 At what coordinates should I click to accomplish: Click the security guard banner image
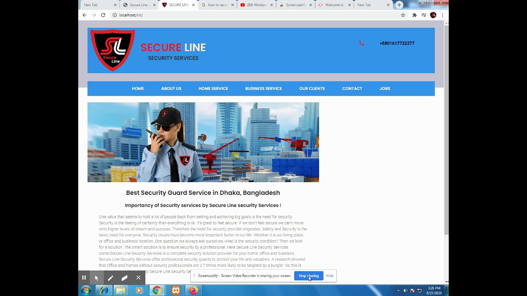tap(203, 142)
